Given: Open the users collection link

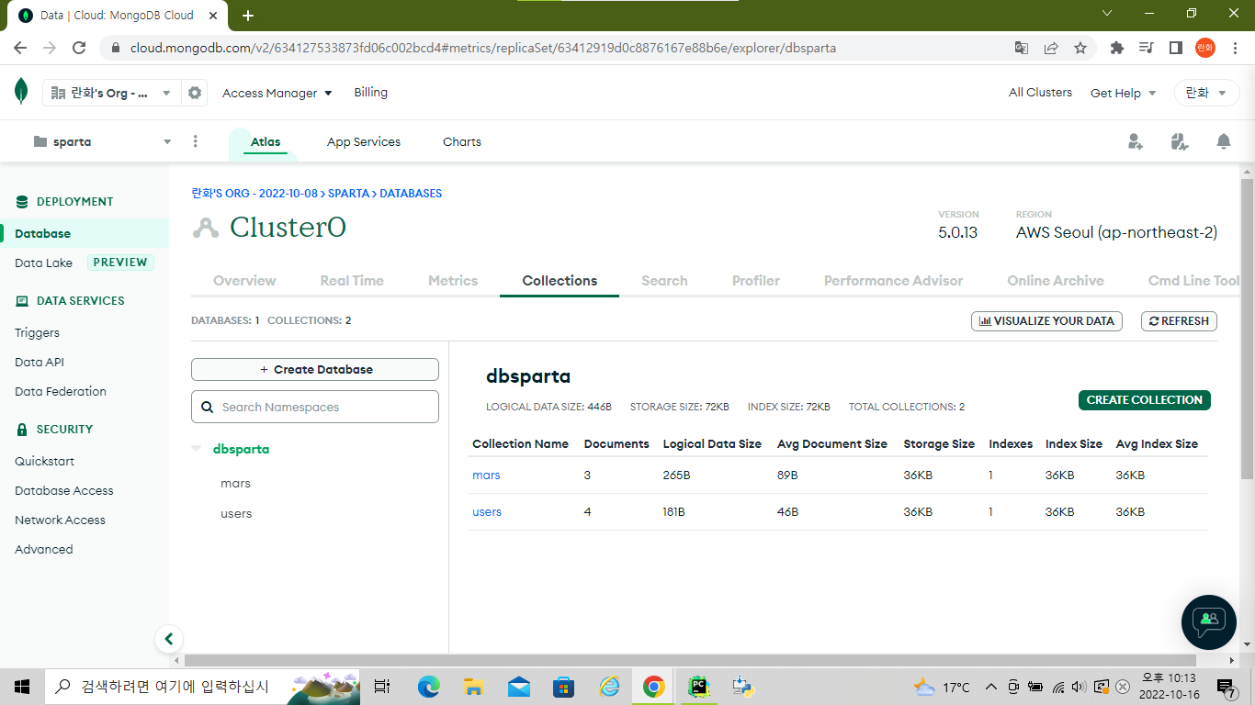Looking at the screenshot, I should point(487,512).
